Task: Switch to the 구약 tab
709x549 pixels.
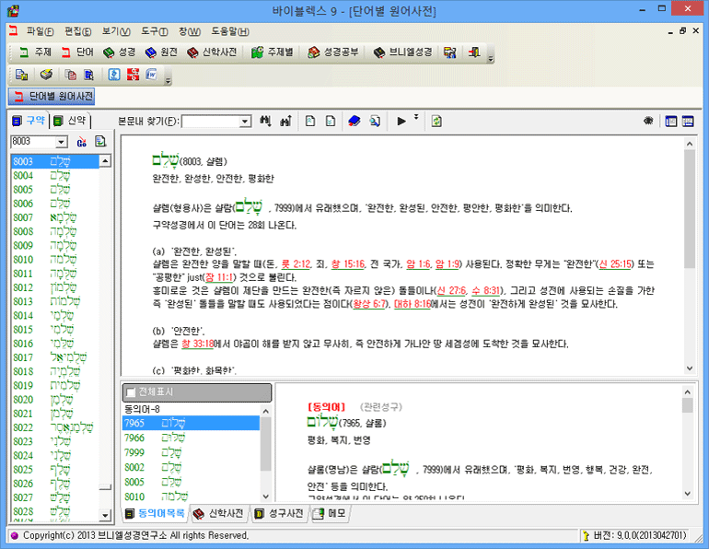Action: 29,121
